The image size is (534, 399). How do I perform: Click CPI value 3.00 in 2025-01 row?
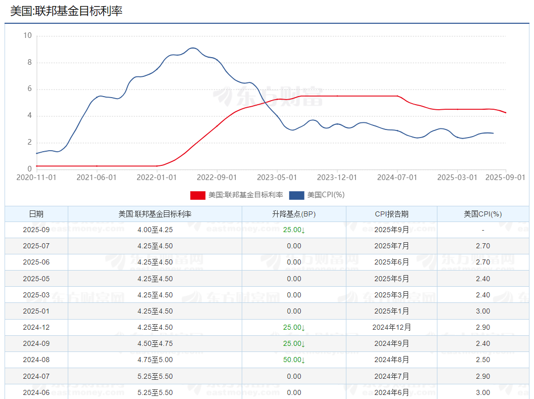tap(483, 311)
